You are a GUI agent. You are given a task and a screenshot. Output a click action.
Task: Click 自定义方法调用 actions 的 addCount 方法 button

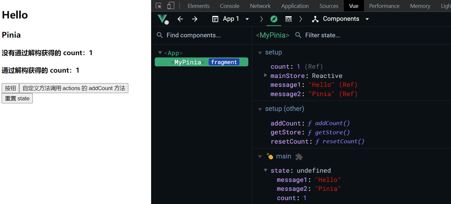click(74, 88)
